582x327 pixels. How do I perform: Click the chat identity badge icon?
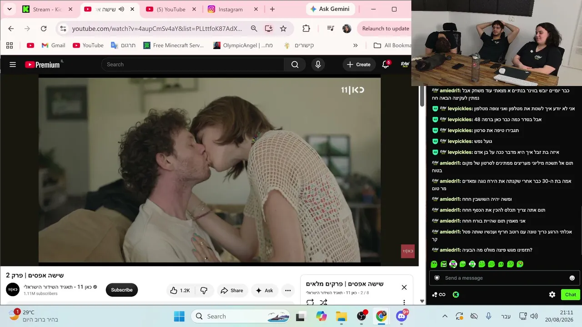(x=437, y=278)
